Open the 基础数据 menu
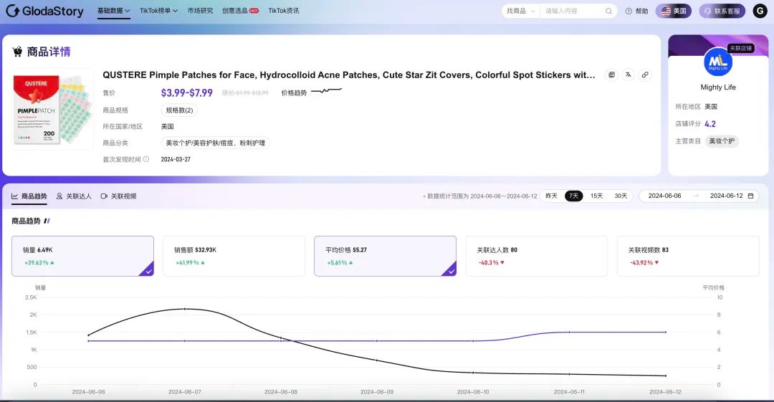The image size is (774, 402). click(x=113, y=10)
